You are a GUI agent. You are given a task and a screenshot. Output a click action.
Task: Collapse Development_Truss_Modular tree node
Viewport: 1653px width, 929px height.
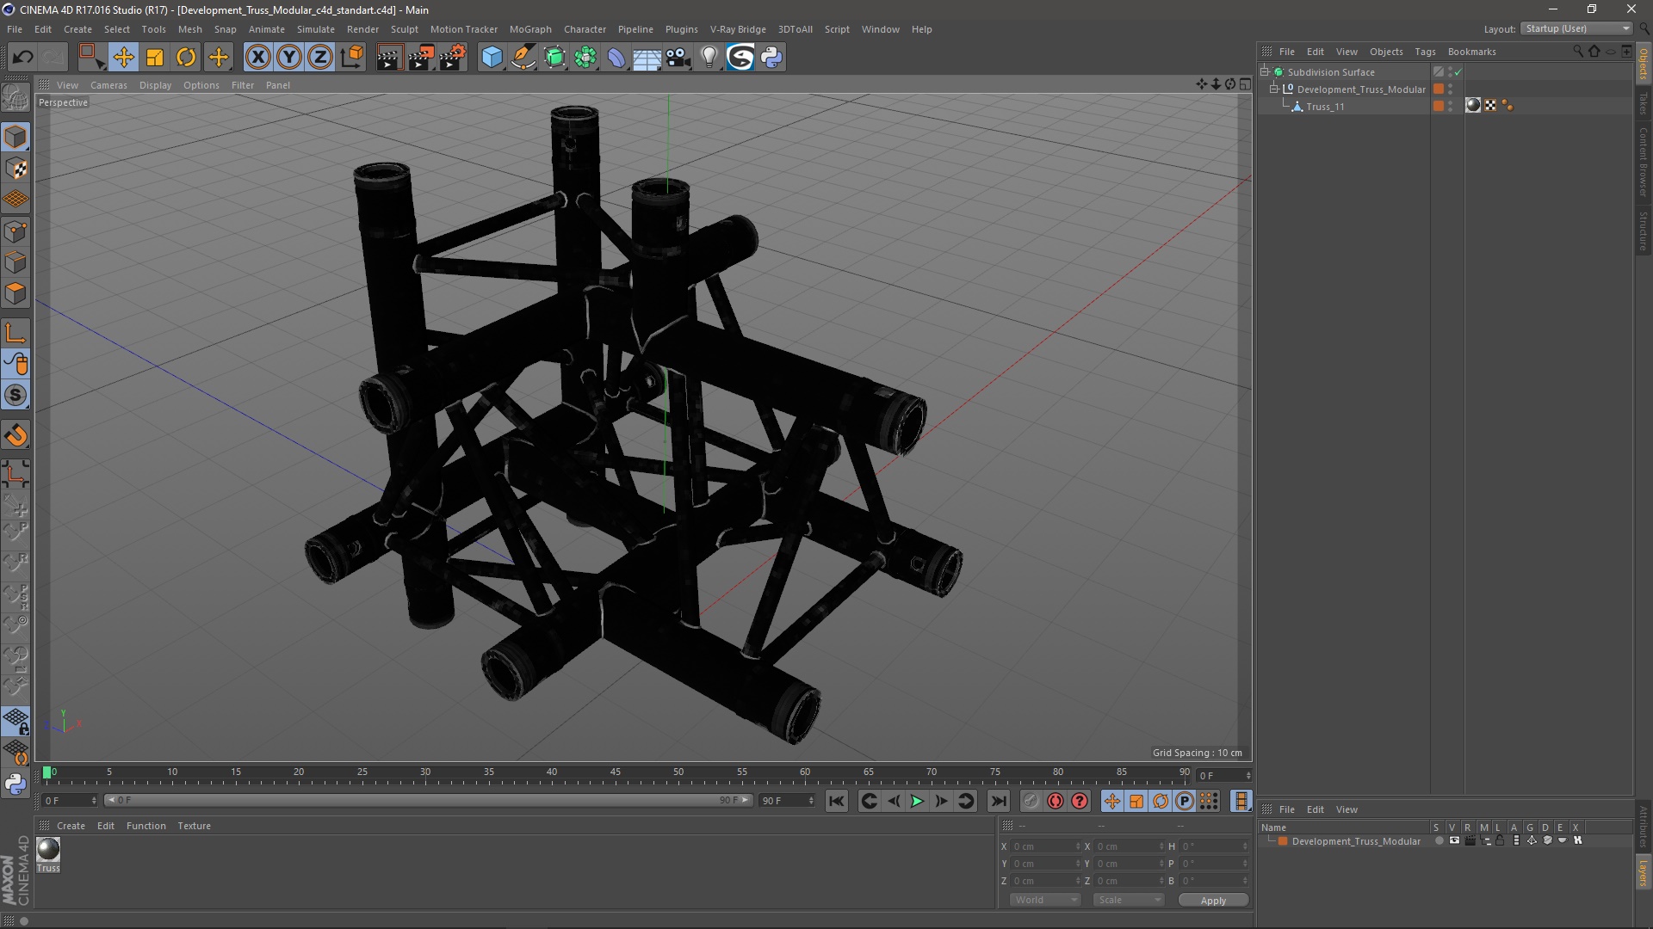pyautogui.click(x=1273, y=89)
